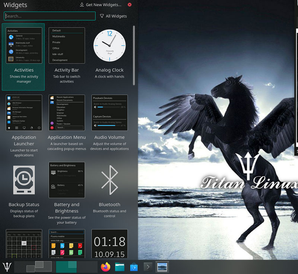Open the Discover software store icon
This screenshot has height=274, width=298.
point(134,267)
